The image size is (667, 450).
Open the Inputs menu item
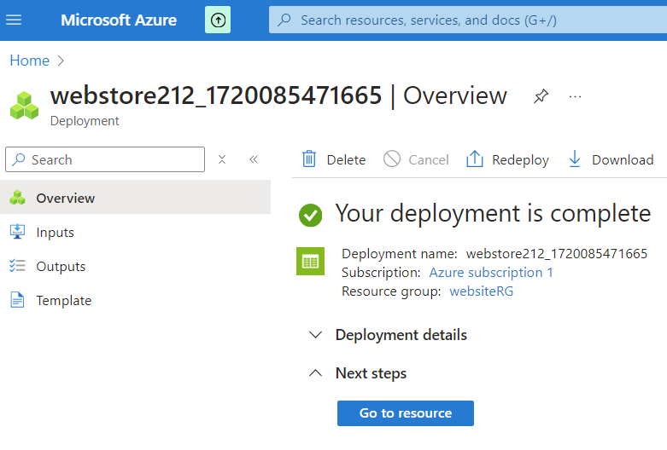[x=55, y=233]
